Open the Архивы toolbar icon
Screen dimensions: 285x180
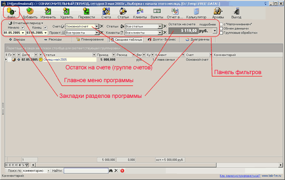click(x=218, y=11)
